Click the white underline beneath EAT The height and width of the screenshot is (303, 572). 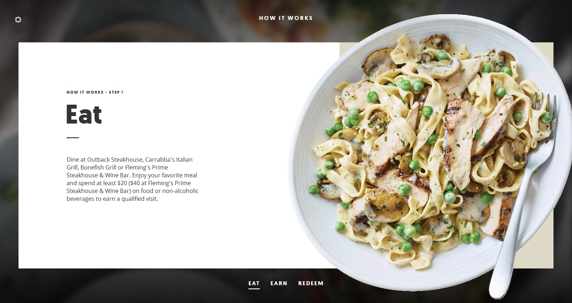pos(254,289)
